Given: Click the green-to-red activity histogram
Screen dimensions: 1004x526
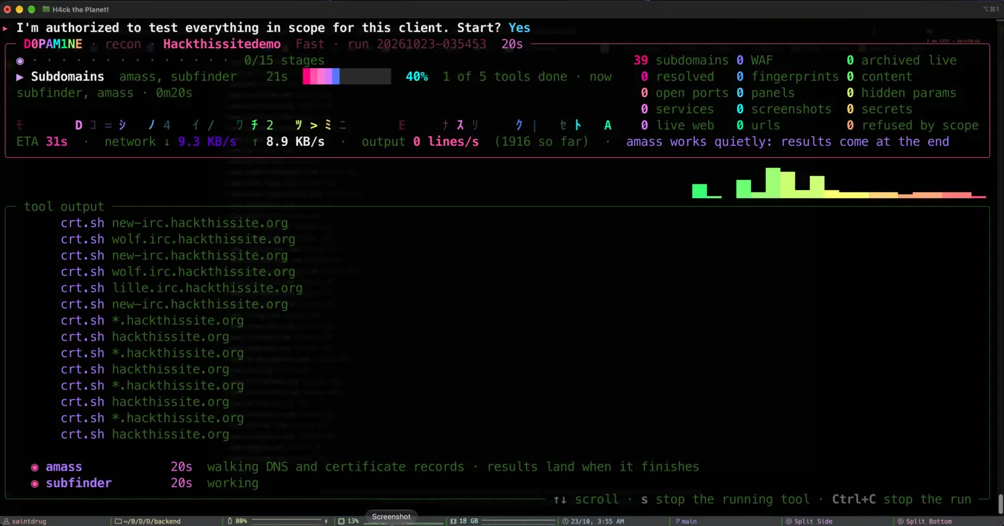Looking at the screenshot, I should point(839,183).
